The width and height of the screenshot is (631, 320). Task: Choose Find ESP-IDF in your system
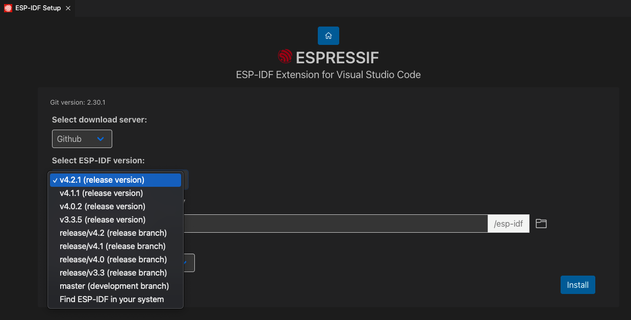(x=115, y=300)
